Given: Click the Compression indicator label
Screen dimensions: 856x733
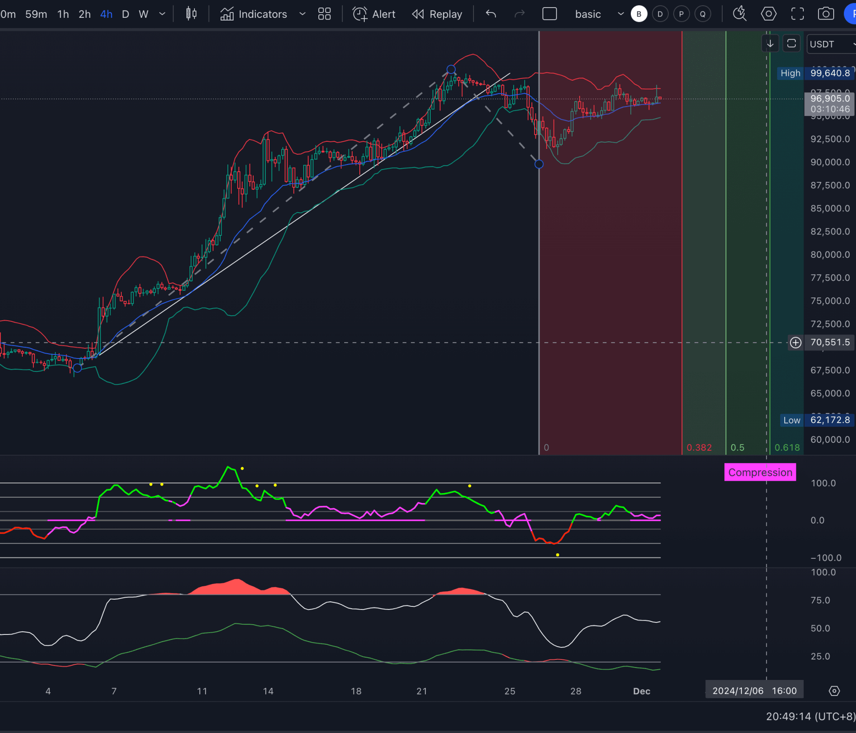Looking at the screenshot, I should click(x=759, y=472).
